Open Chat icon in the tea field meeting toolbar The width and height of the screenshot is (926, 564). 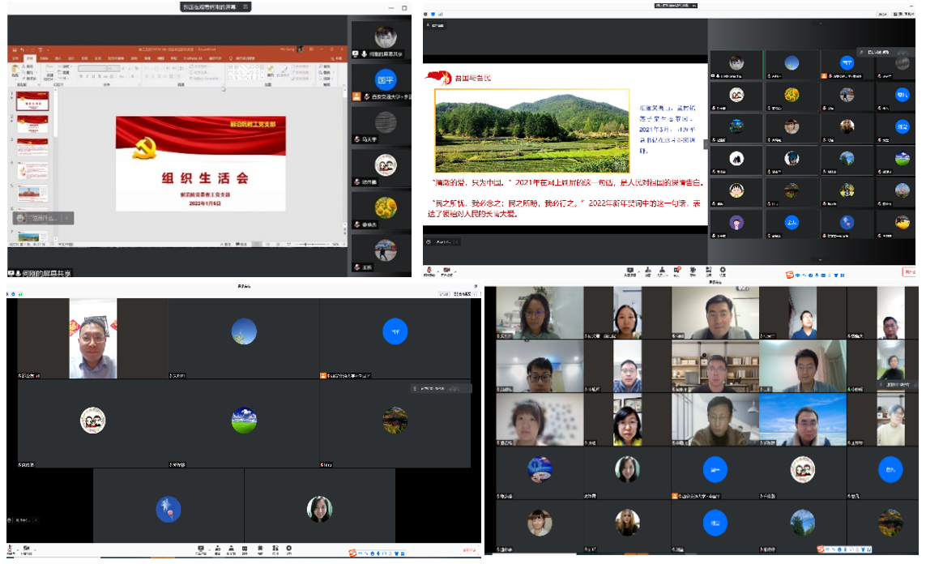pyautogui.click(x=677, y=271)
